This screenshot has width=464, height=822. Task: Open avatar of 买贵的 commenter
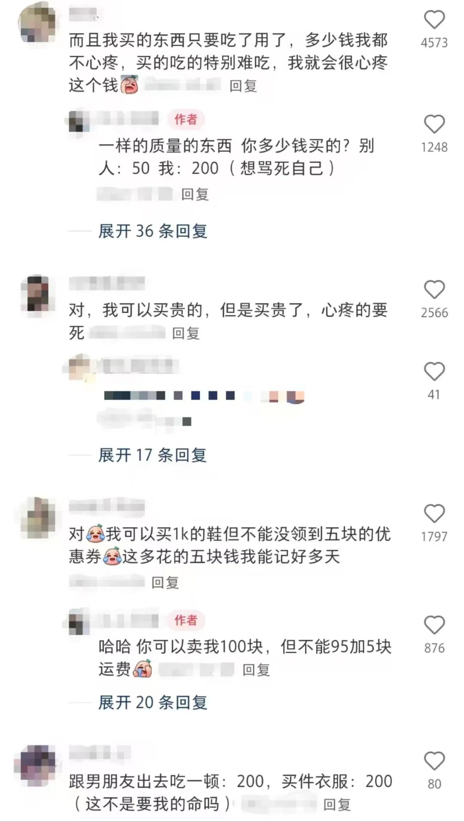(38, 293)
